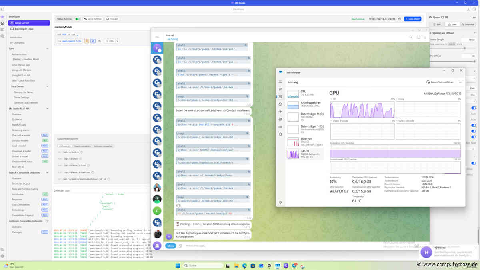The image size is (480, 270).
Task: Collapse the Core docs section
Action: point(48,48)
